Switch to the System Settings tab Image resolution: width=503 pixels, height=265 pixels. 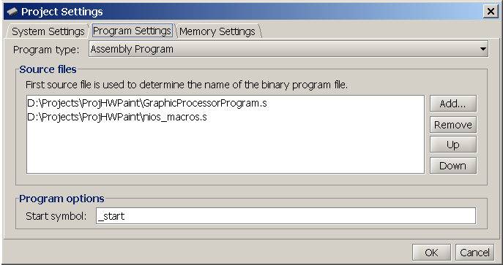tap(48, 31)
